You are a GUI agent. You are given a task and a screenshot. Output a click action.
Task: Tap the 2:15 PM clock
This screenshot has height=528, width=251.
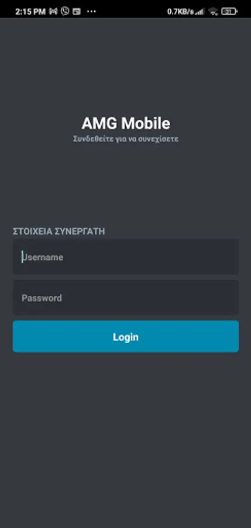[30, 12]
